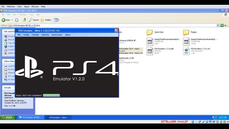229x129 pixels.
Task: Switch to PS4 Emulator - (Beta taskbar button
Action: coord(58,118)
